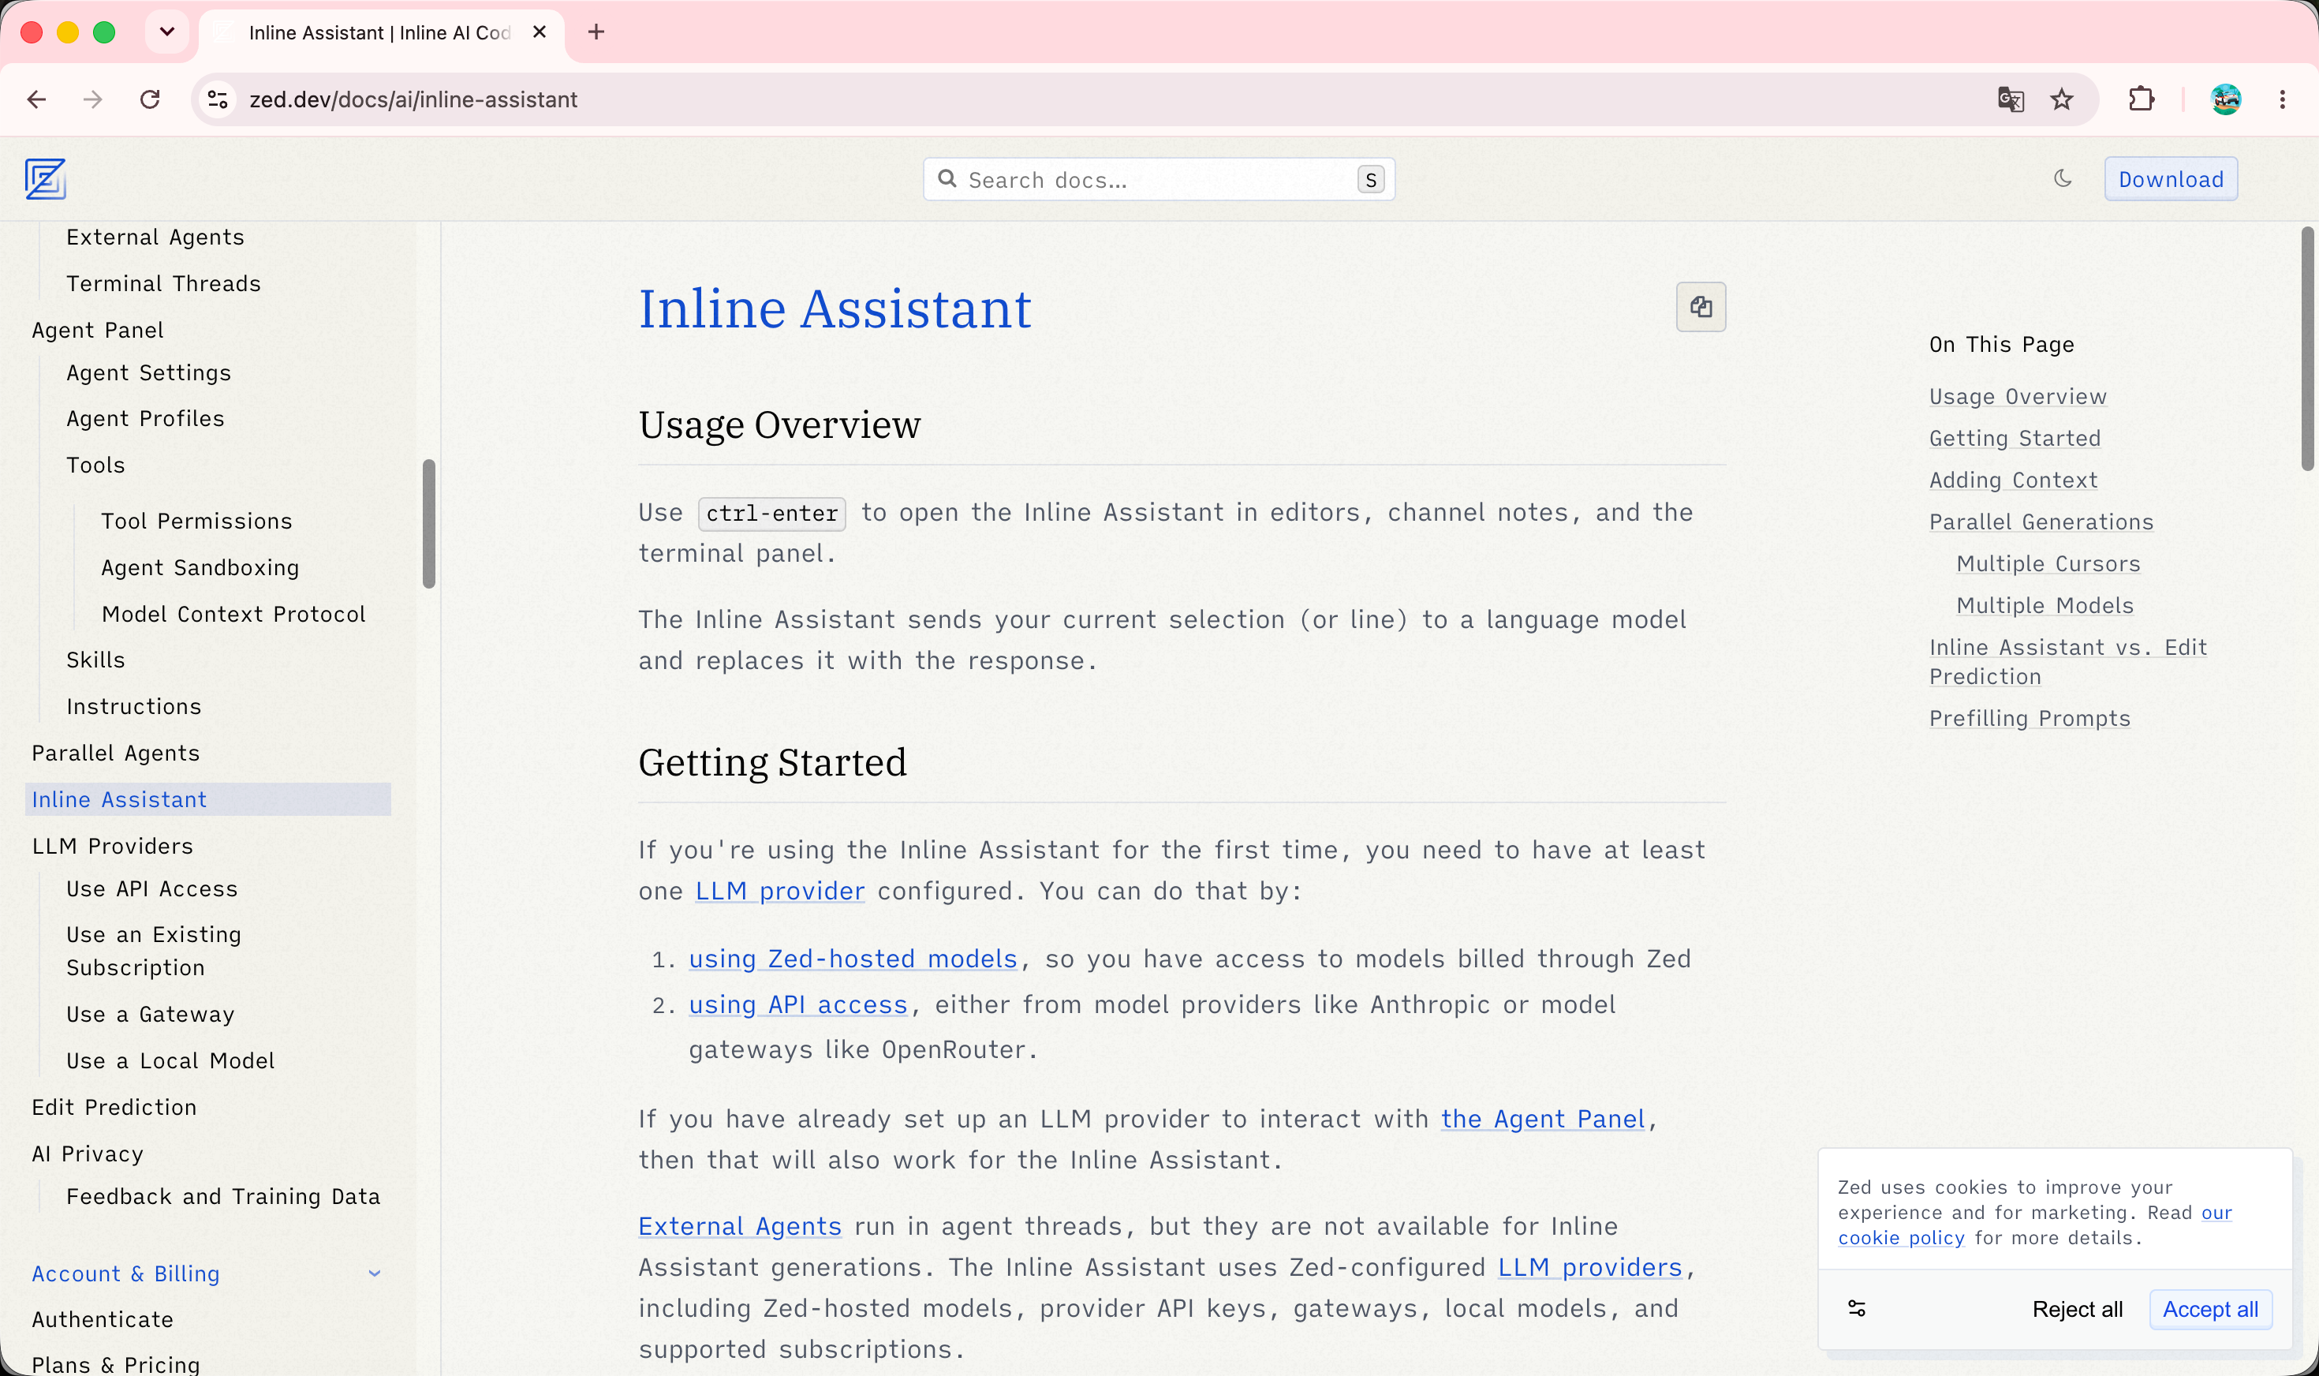Bookmark this page with star icon

[2061, 99]
